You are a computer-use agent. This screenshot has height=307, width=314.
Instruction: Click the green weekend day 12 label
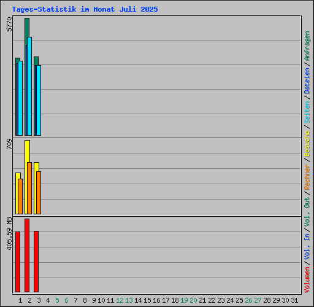coord(120,300)
